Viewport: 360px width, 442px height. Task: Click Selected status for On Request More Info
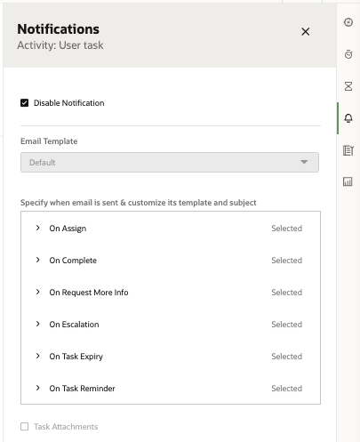[287, 293]
